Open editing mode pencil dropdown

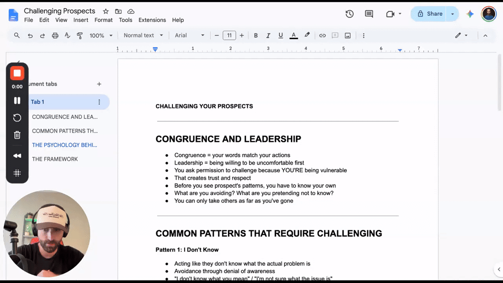tap(461, 35)
